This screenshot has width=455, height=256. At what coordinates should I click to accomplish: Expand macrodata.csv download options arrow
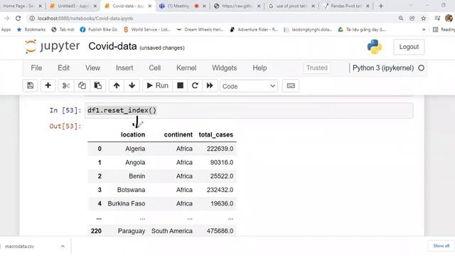[63, 246]
